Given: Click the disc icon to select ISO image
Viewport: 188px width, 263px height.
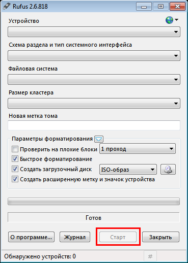Looking at the screenshot, I should point(168,170).
